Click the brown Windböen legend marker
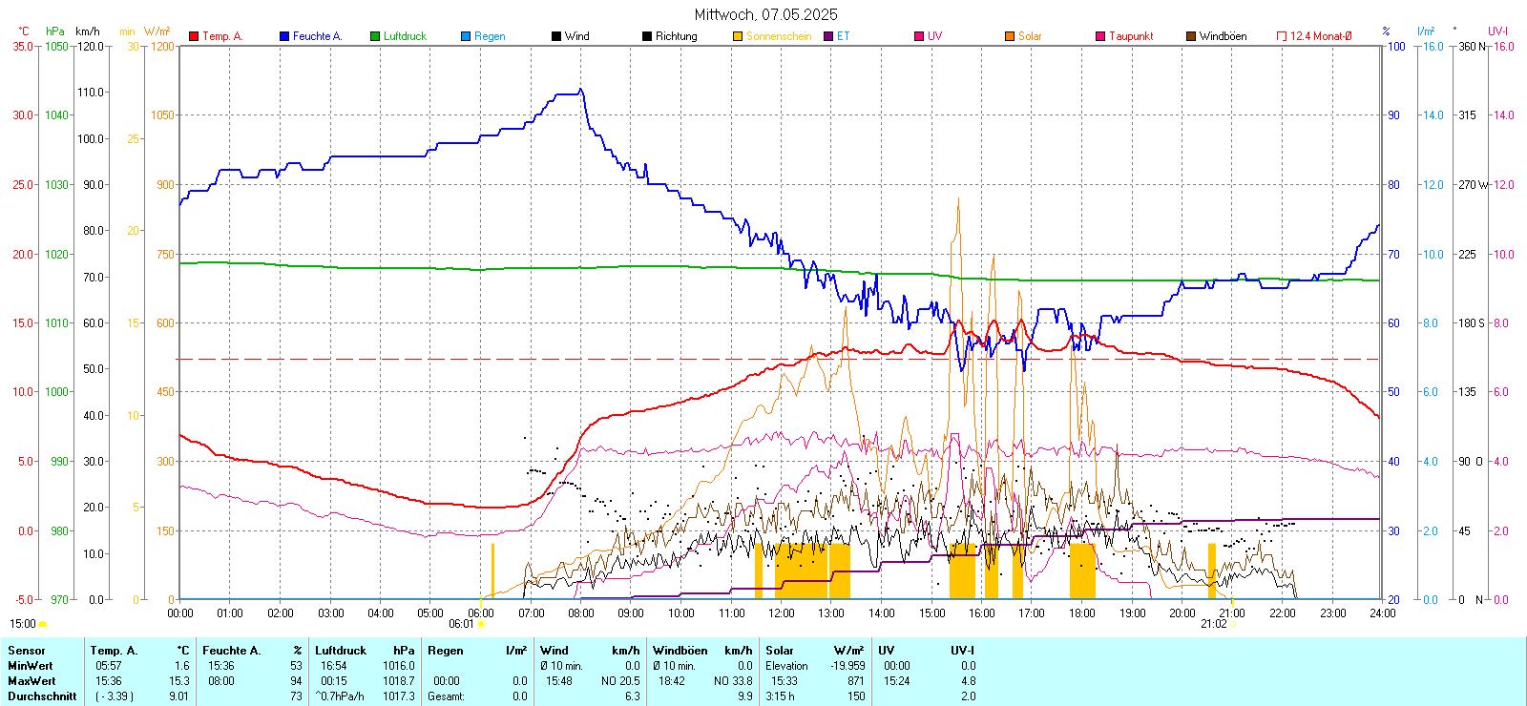The width and height of the screenshot is (1527, 706). pyautogui.click(x=1191, y=36)
